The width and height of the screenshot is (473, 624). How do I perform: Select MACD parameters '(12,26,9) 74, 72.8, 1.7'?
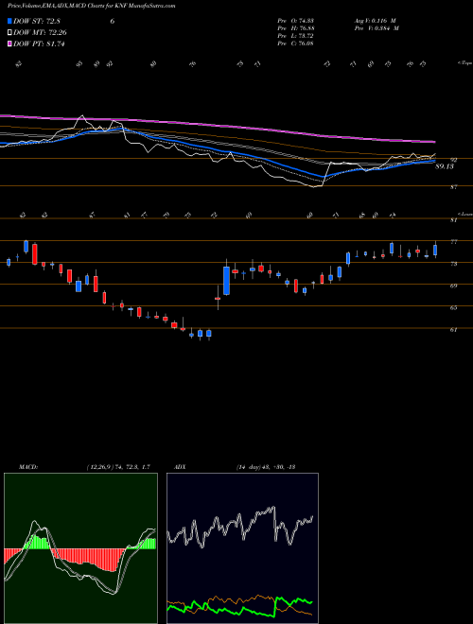click(x=118, y=467)
